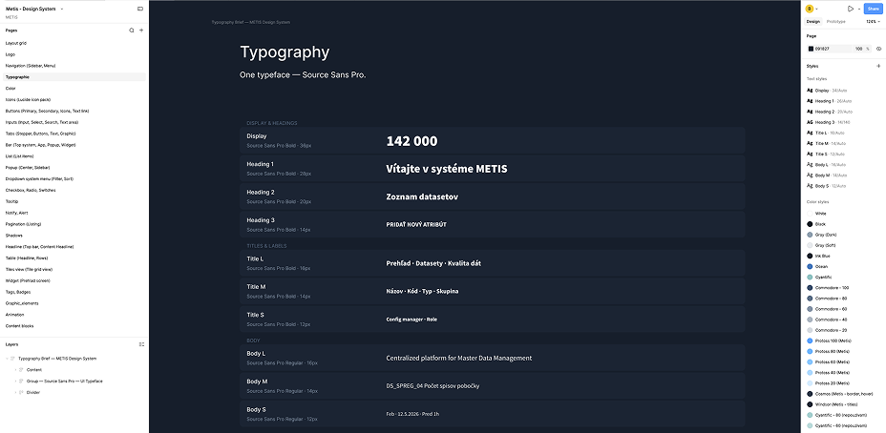
Task: Click the frame icon of Content layer
Action: click(x=21, y=370)
